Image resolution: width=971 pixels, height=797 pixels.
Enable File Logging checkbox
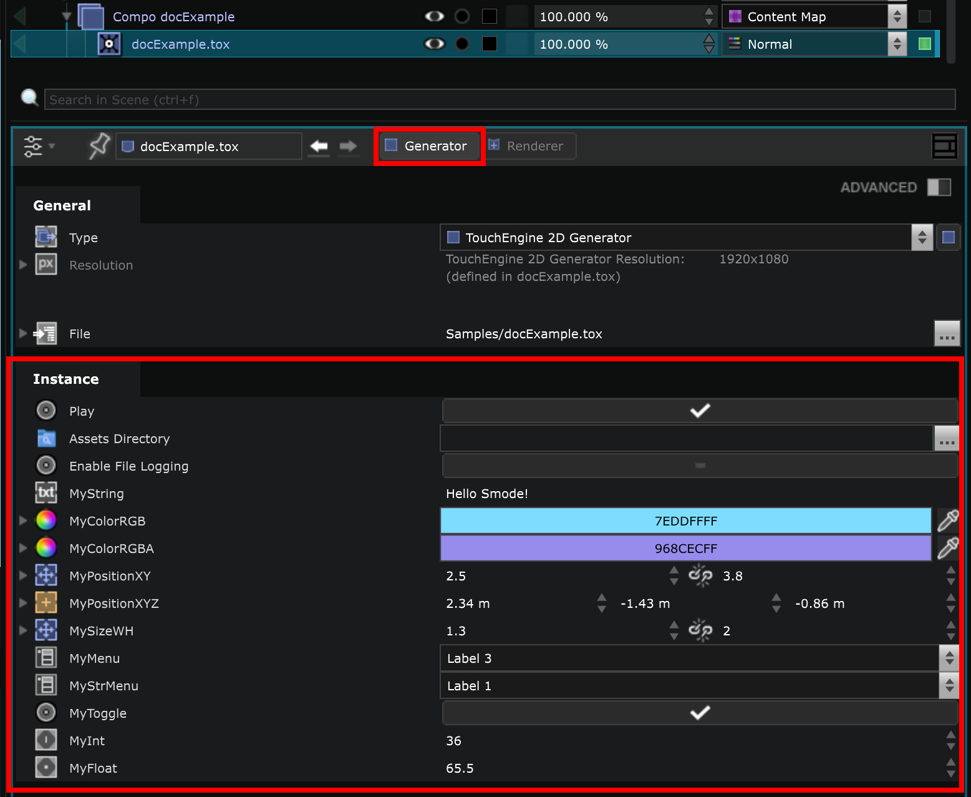tap(700, 466)
